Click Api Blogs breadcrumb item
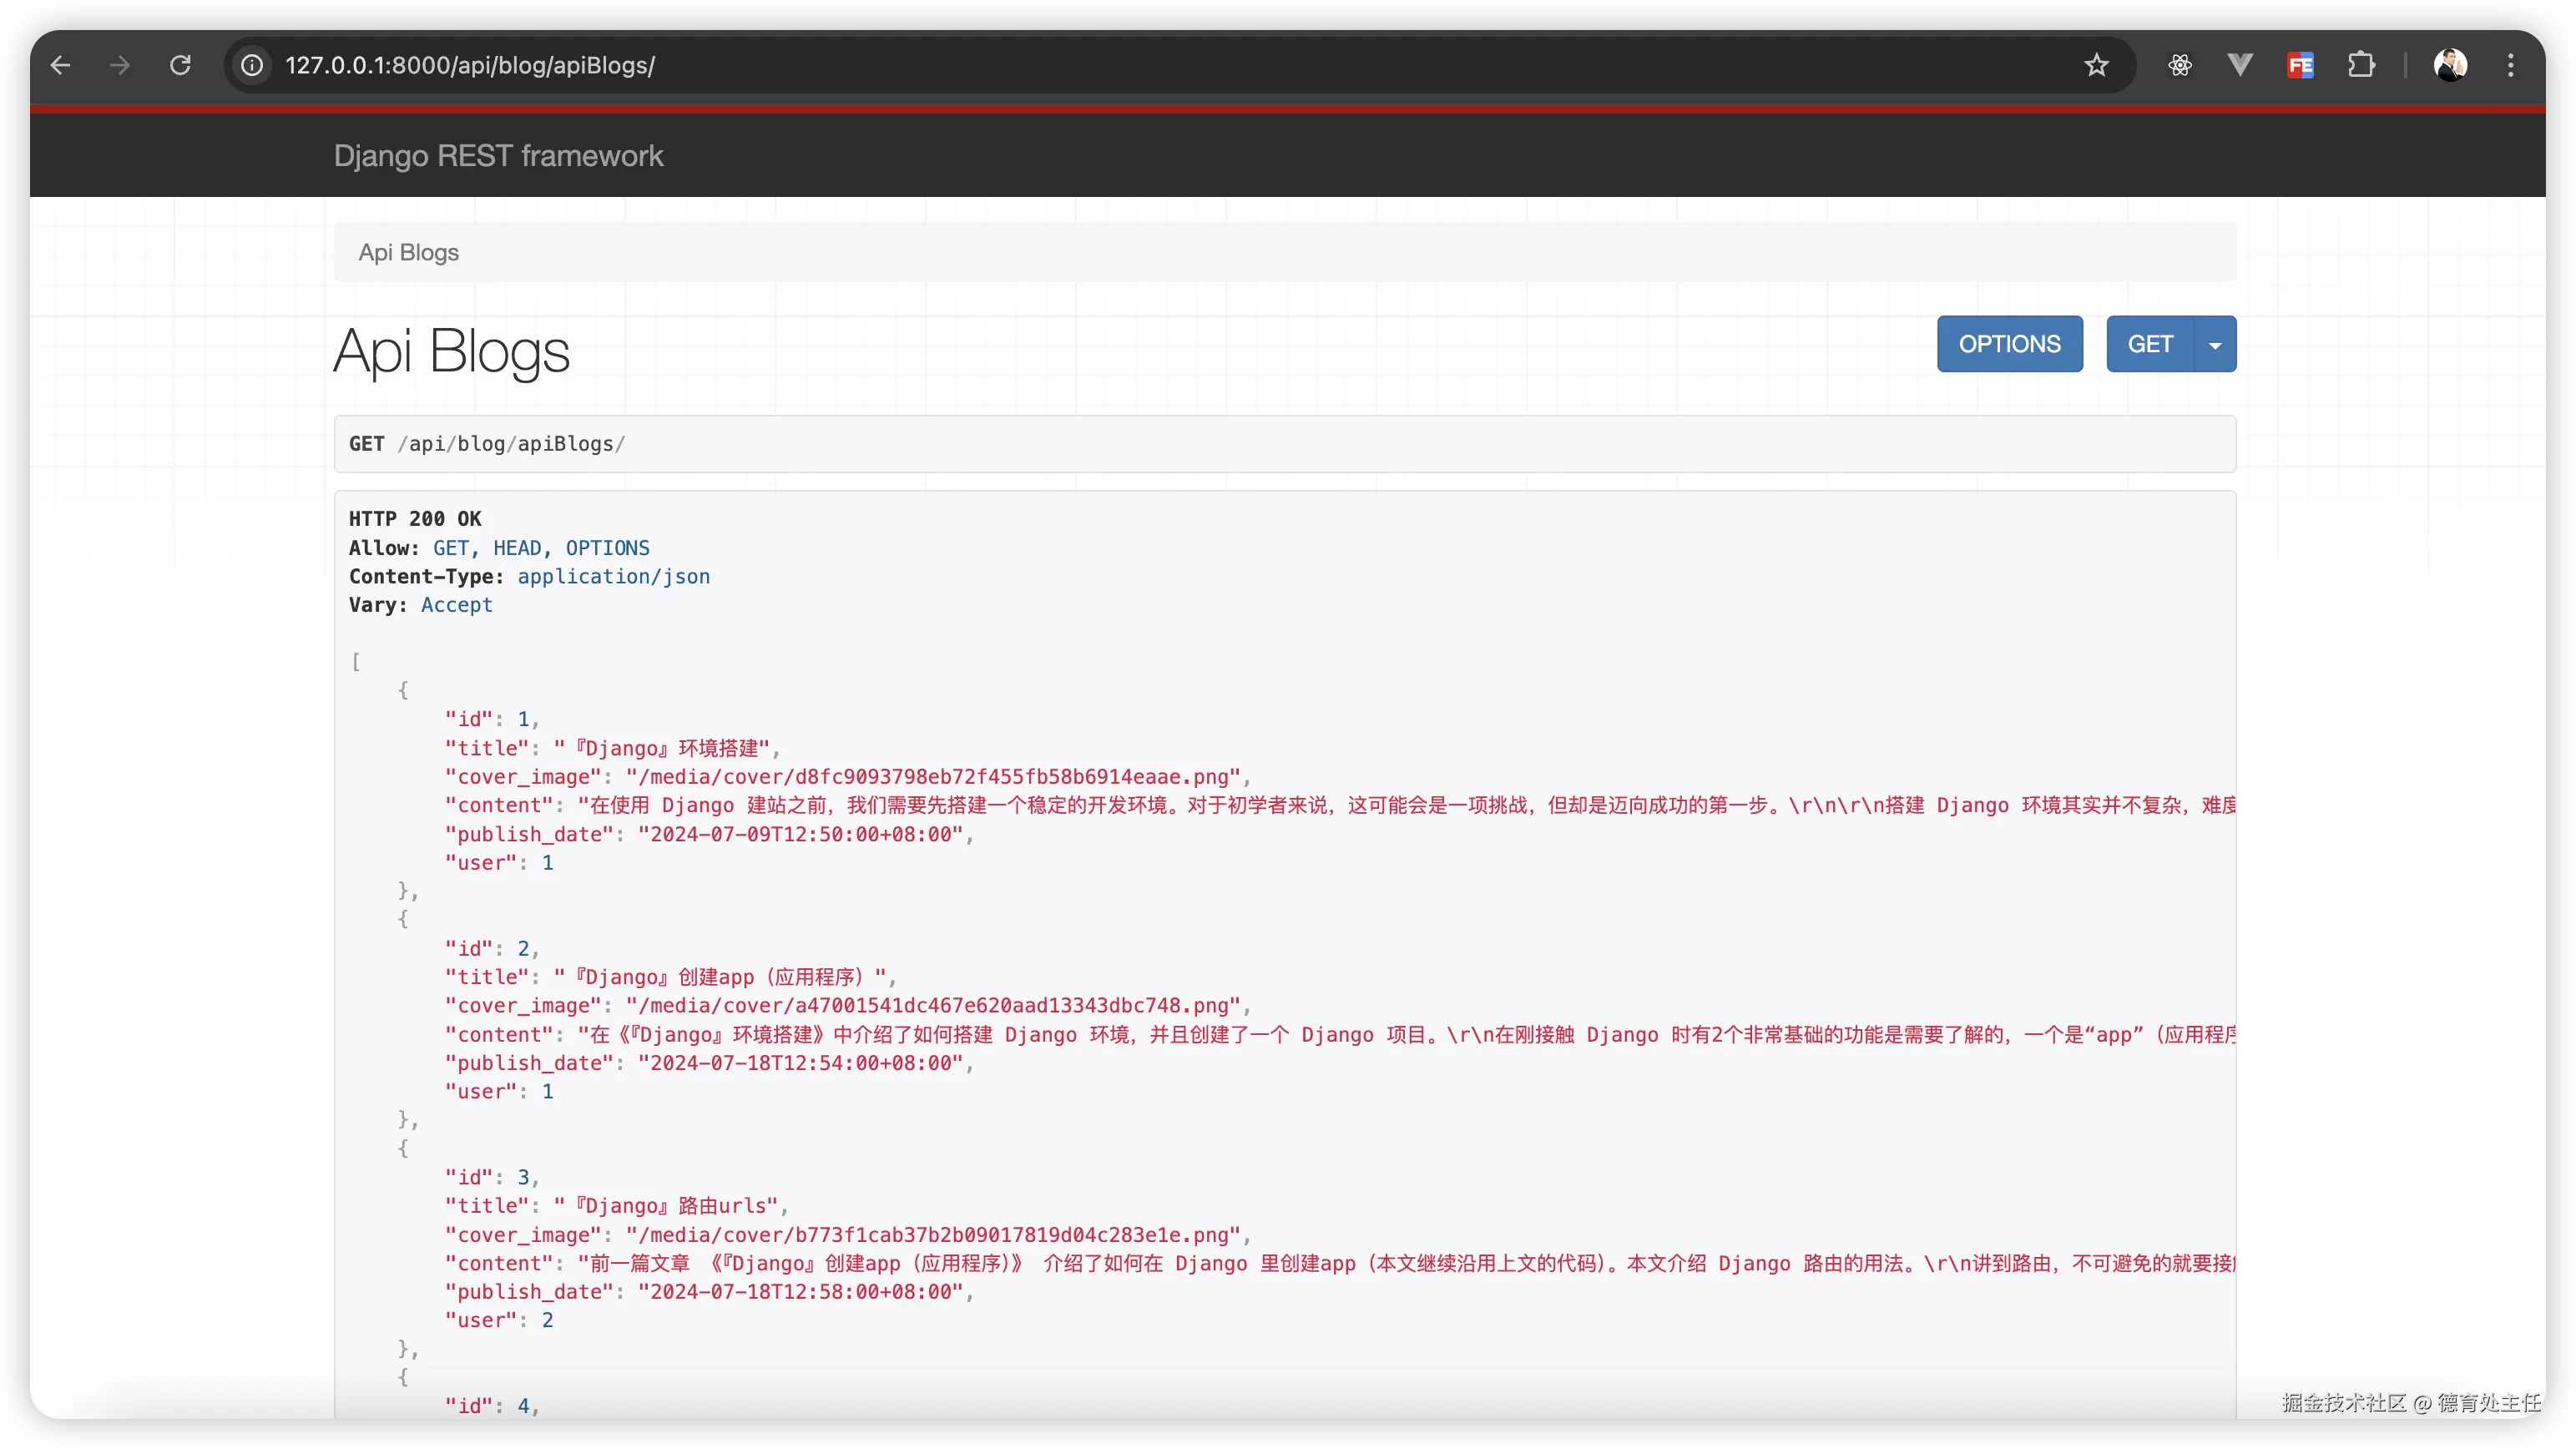2576x1449 pixels. (408, 253)
